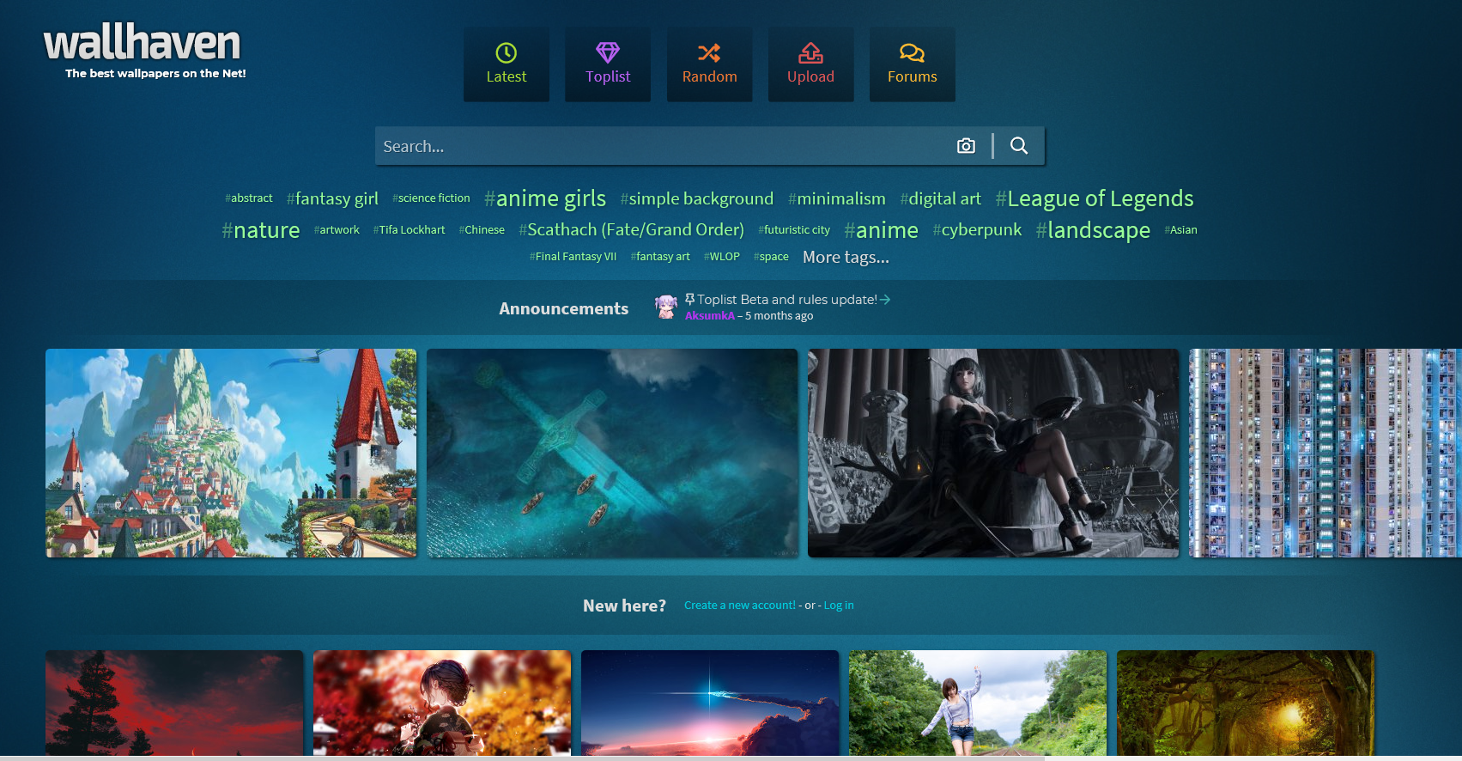The image size is (1462, 761).
Task: Select the #cyberpunk tag
Action: [x=977, y=230]
